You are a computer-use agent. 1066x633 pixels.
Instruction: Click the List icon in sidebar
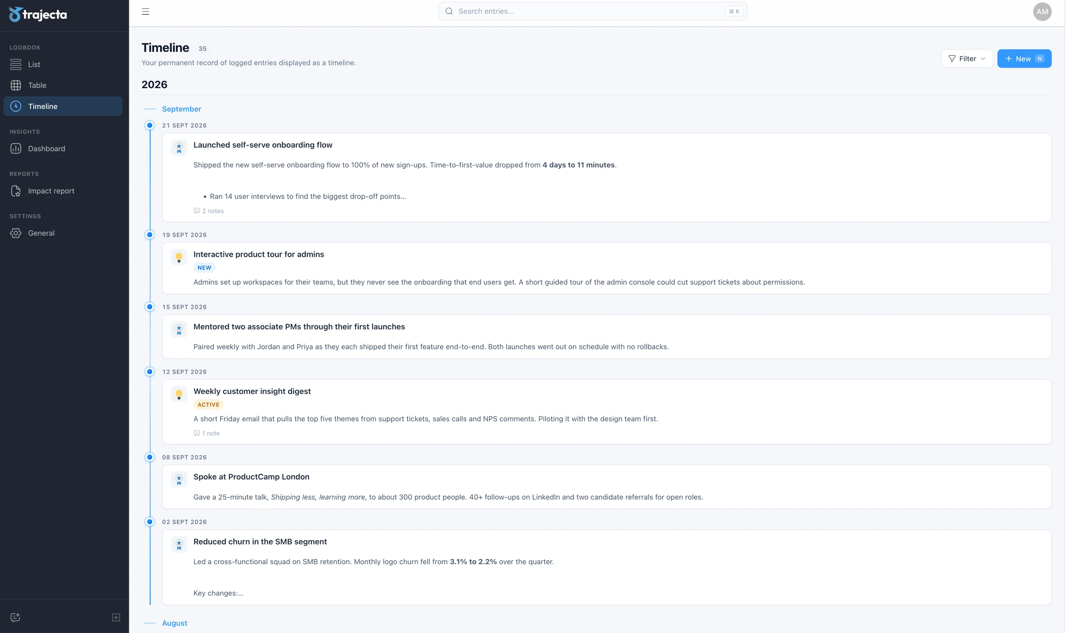pos(16,64)
